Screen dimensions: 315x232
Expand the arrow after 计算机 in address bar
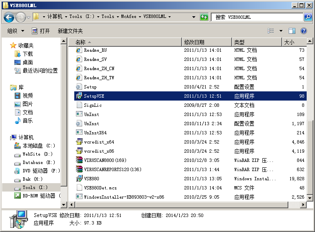tap(66, 17)
